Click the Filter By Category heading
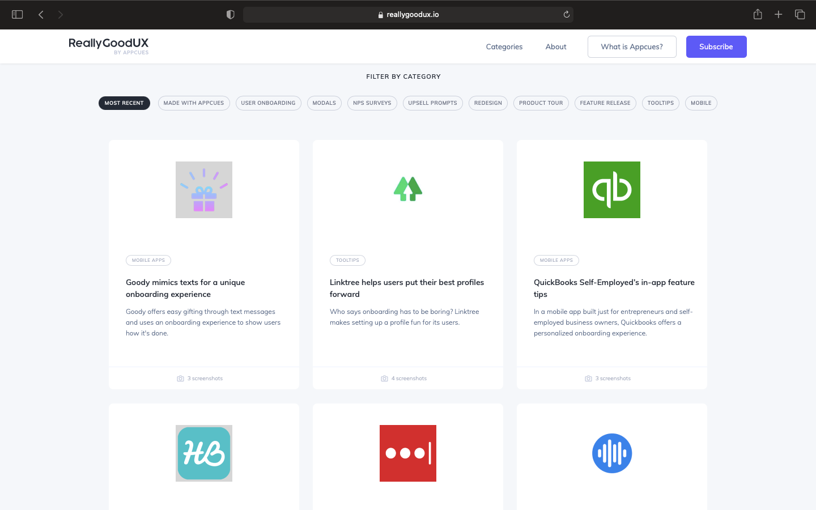This screenshot has height=510, width=816. 403,76
